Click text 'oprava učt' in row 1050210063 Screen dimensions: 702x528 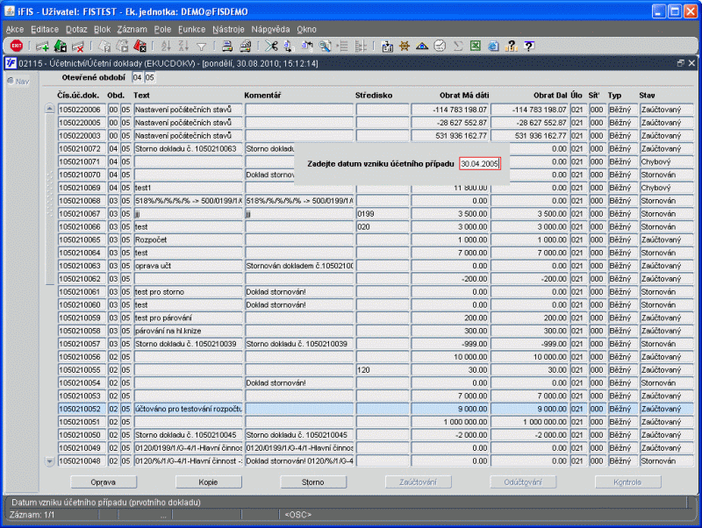188,266
